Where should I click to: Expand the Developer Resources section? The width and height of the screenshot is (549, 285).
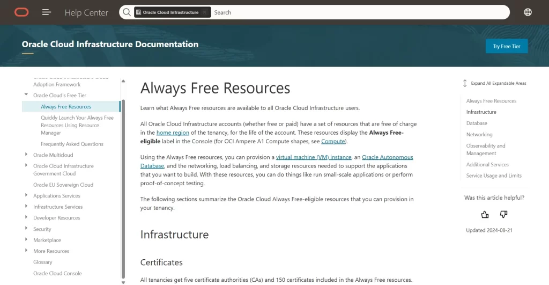pos(26,217)
